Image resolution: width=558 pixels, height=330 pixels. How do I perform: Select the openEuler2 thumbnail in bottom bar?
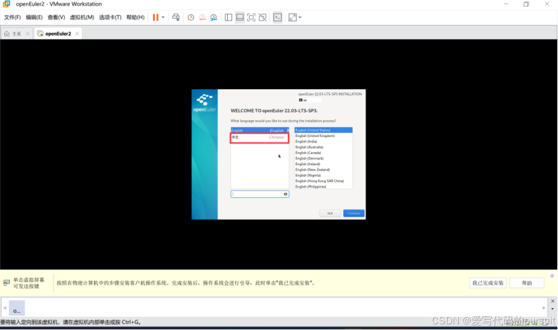click(17, 308)
